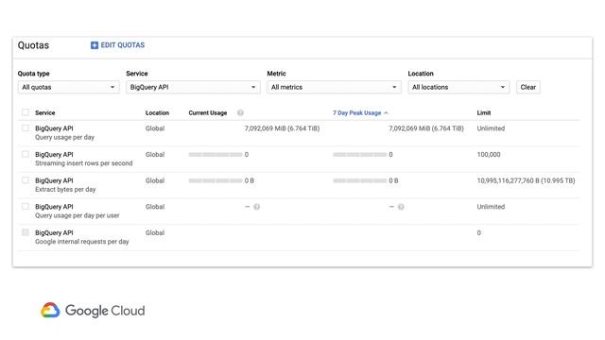Open the Metric dropdown showing All metrics

pos(334,87)
